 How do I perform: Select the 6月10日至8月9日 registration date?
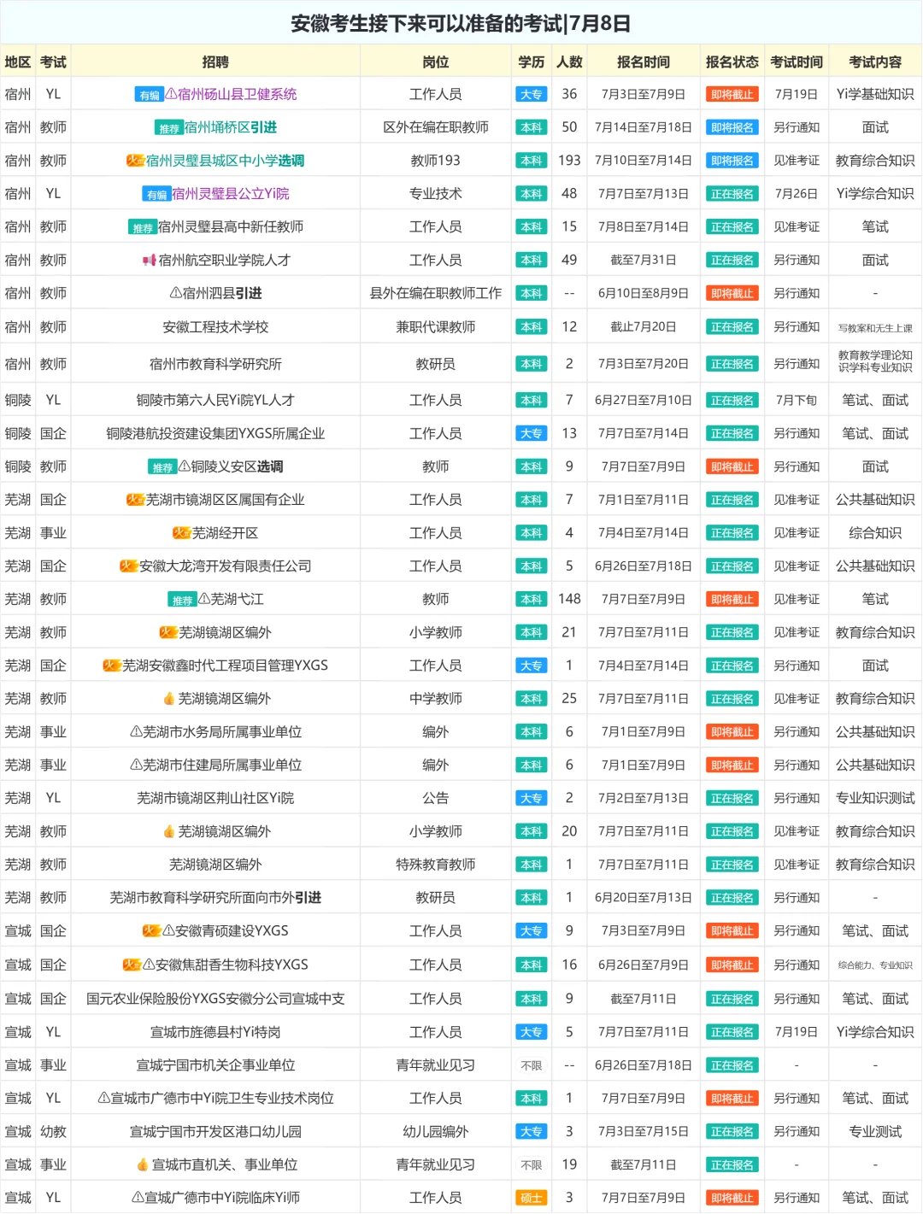(644, 293)
